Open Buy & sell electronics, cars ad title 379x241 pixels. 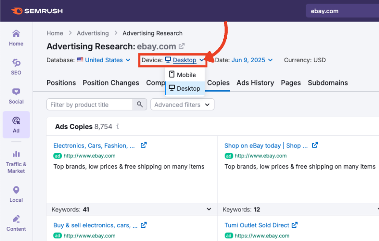[x=95, y=225]
